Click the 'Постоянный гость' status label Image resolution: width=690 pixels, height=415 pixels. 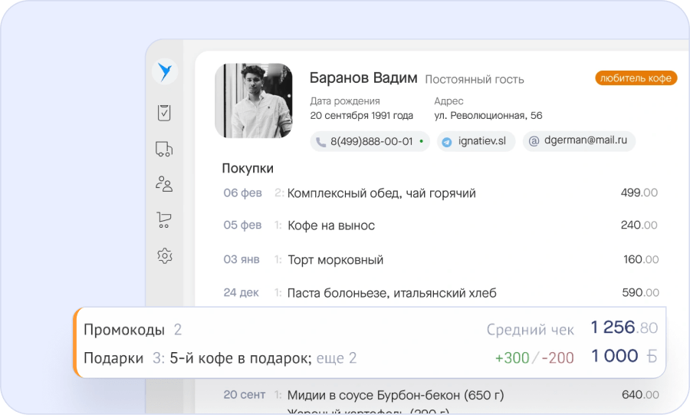coord(475,80)
